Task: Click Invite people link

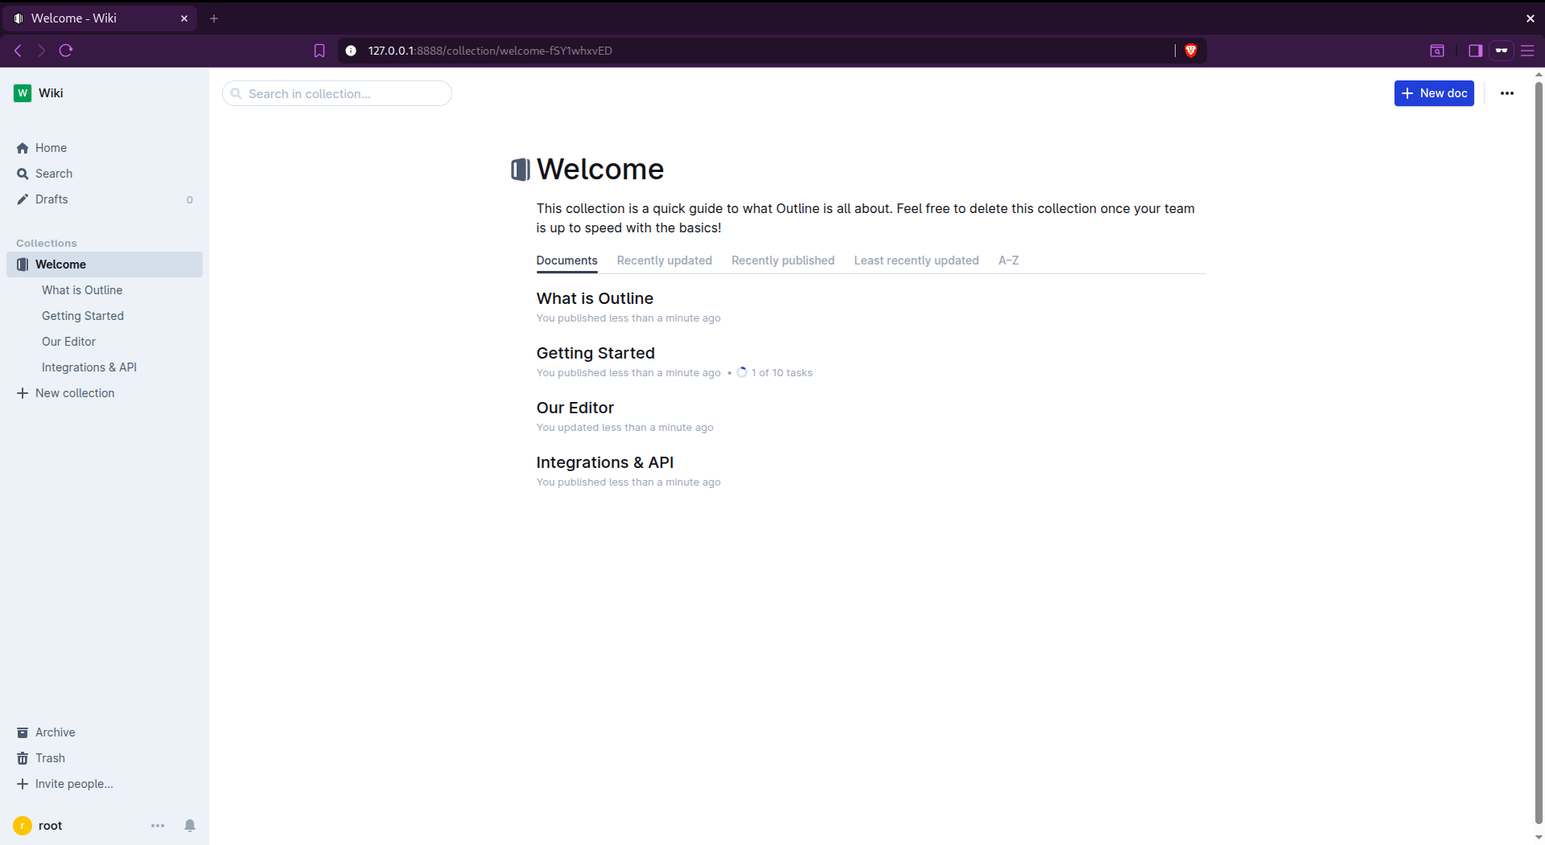Action: click(105, 784)
